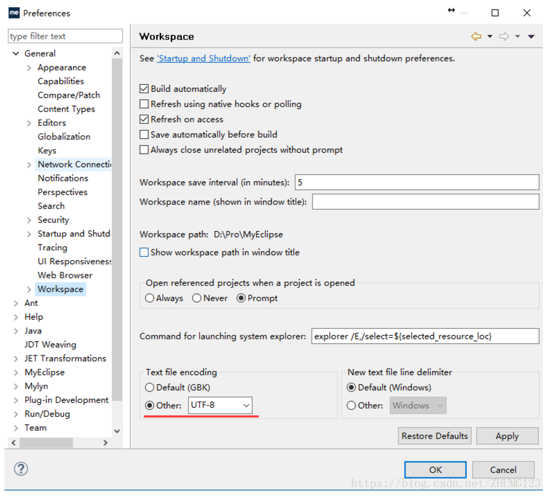This screenshot has height=496, width=548.
Task: Select Tracing in the preferences tree
Action: click(x=53, y=248)
